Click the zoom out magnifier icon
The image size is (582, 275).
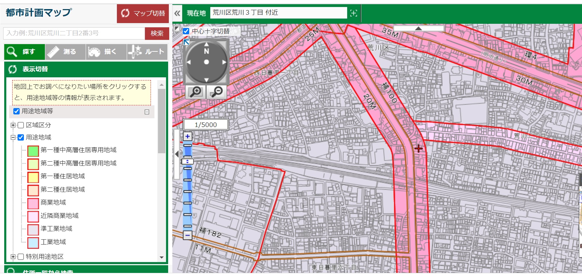217,92
